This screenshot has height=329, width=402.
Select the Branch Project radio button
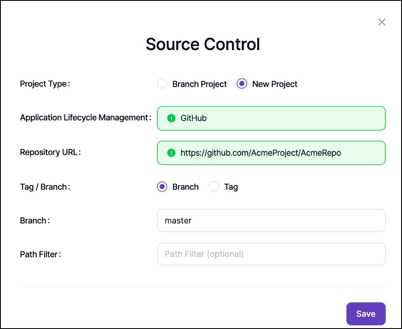pyautogui.click(x=162, y=84)
